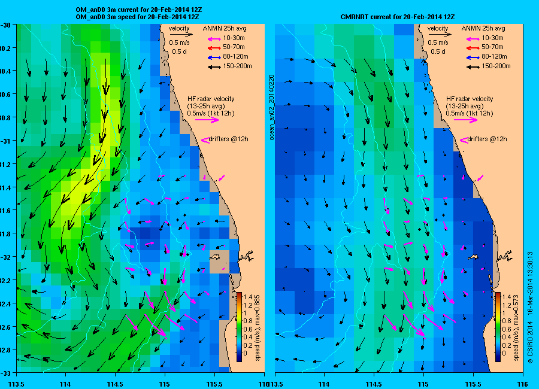
Task: Click the "drifters @12h" label in CMRNRT map
Action: point(487,139)
